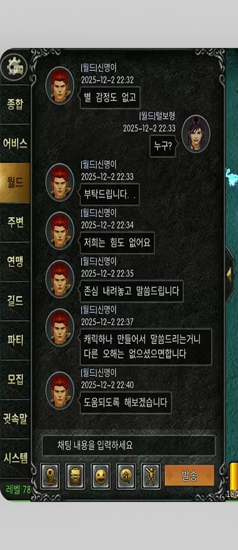Click the 채팅 내용을 입력하세요 input field
238x550 pixels.
128,445
